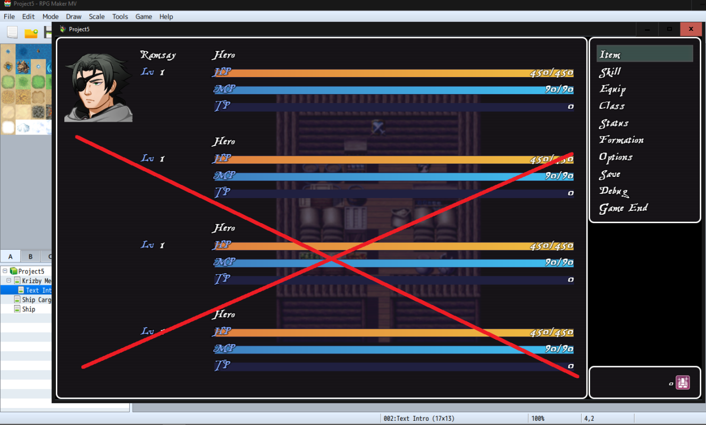Click the gold currency icon in game window
This screenshot has height=425, width=706.
(x=683, y=382)
